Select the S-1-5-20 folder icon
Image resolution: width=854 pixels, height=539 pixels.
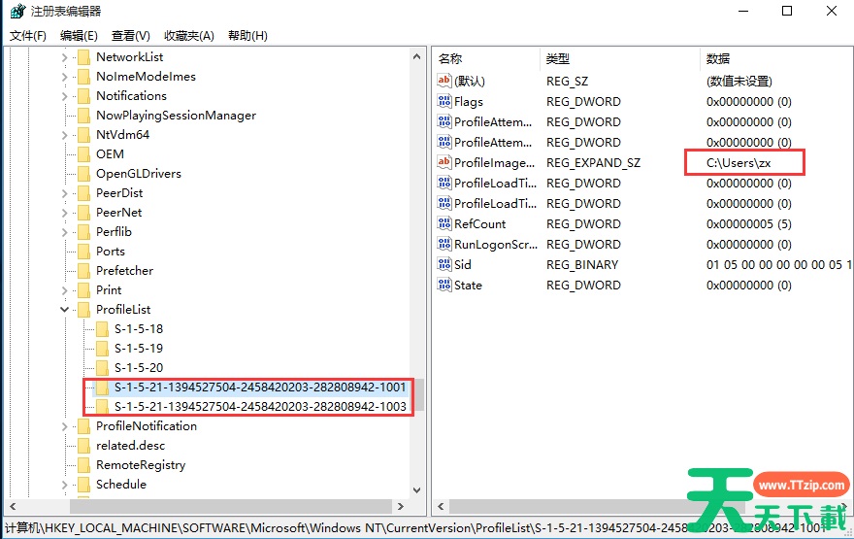tap(102, 368)
